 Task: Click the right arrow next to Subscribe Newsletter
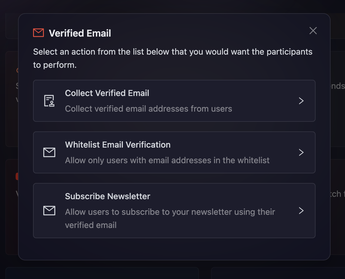(x=301, y=211)
